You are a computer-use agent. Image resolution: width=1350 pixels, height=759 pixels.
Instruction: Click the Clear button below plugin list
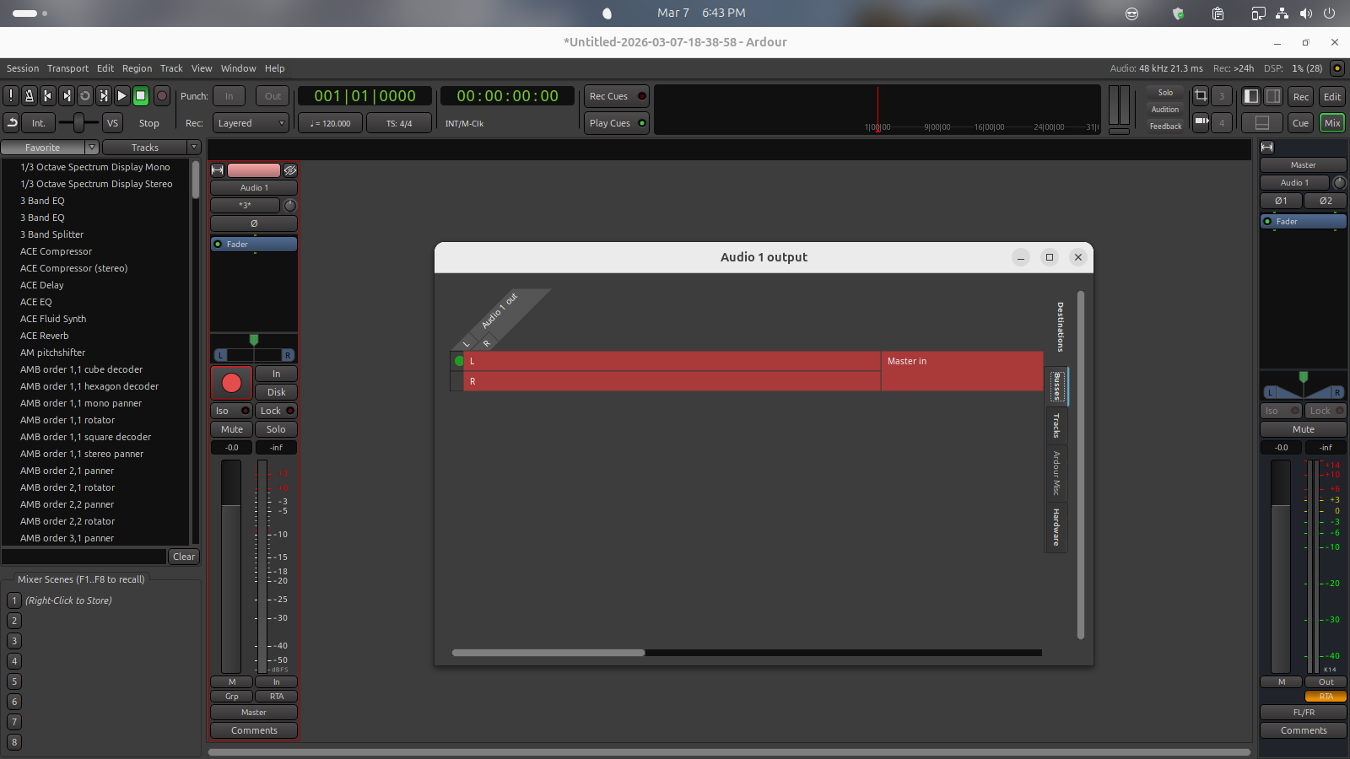coord(184,557)
